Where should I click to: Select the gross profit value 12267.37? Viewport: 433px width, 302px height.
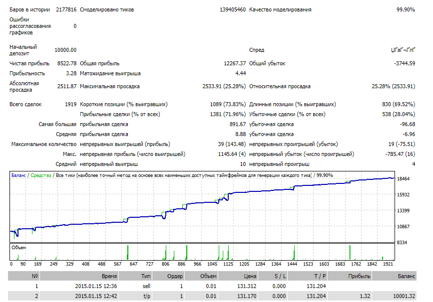[x=235, y=63]
